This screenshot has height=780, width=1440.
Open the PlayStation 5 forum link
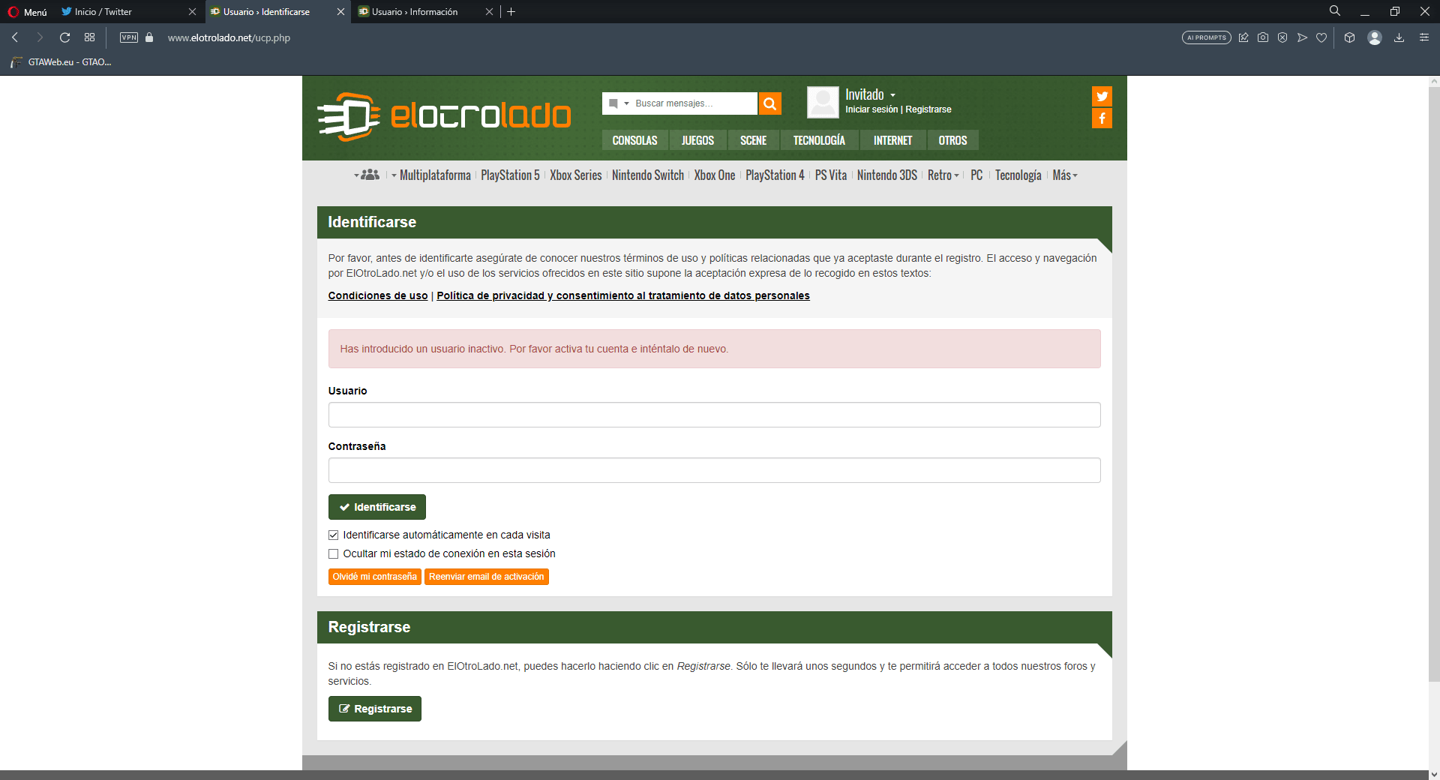510,175
